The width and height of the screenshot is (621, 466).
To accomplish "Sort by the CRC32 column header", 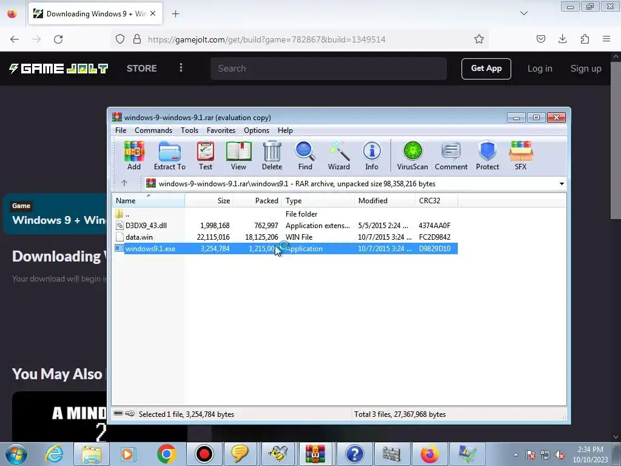I will pyautogui.click(x=437, y=200).
